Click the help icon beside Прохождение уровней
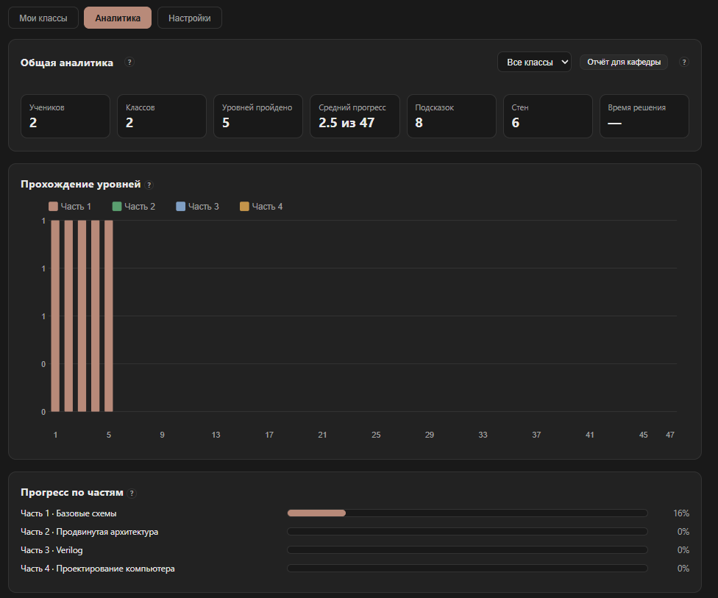 149,185
